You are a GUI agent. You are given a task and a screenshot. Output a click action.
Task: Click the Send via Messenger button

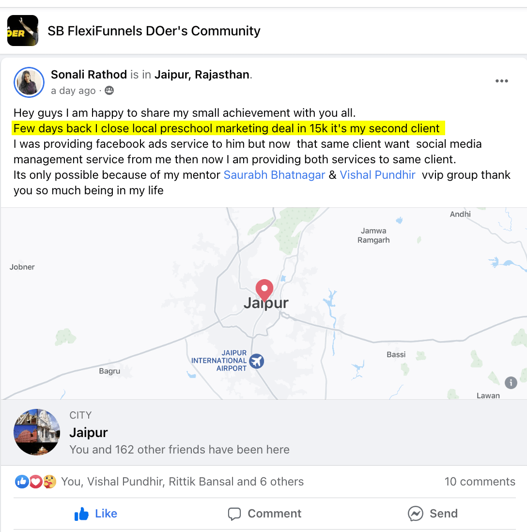[433, 514]
